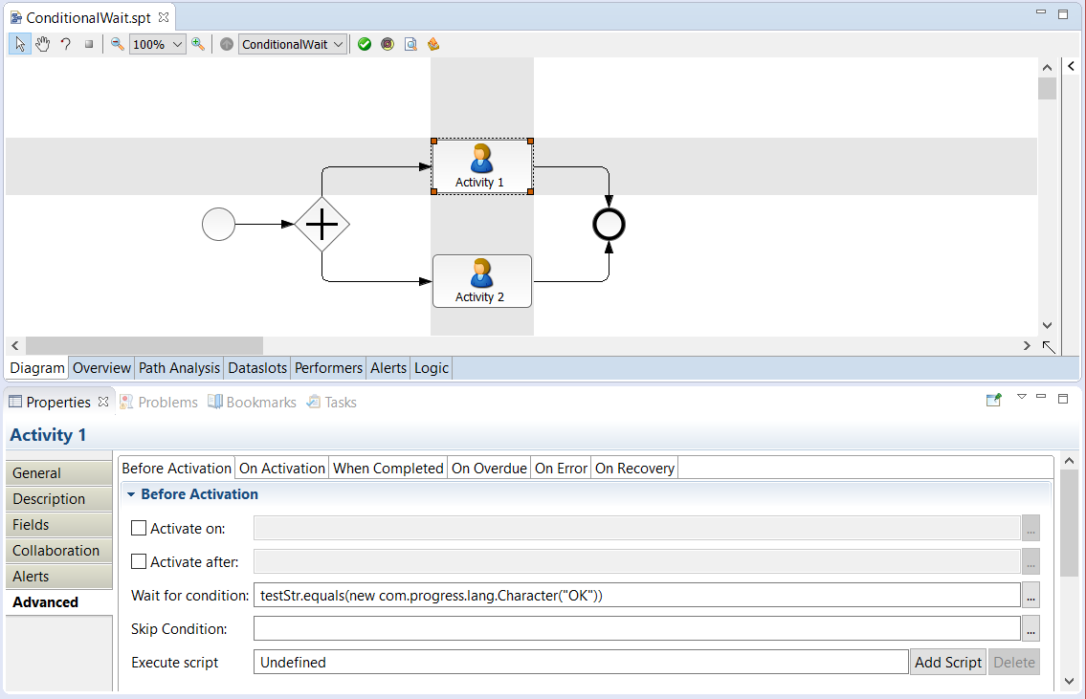The height and width of the screenshot is (699, 1086).
Task: Maximize the Properties panel
Action: coord(1062,400)
